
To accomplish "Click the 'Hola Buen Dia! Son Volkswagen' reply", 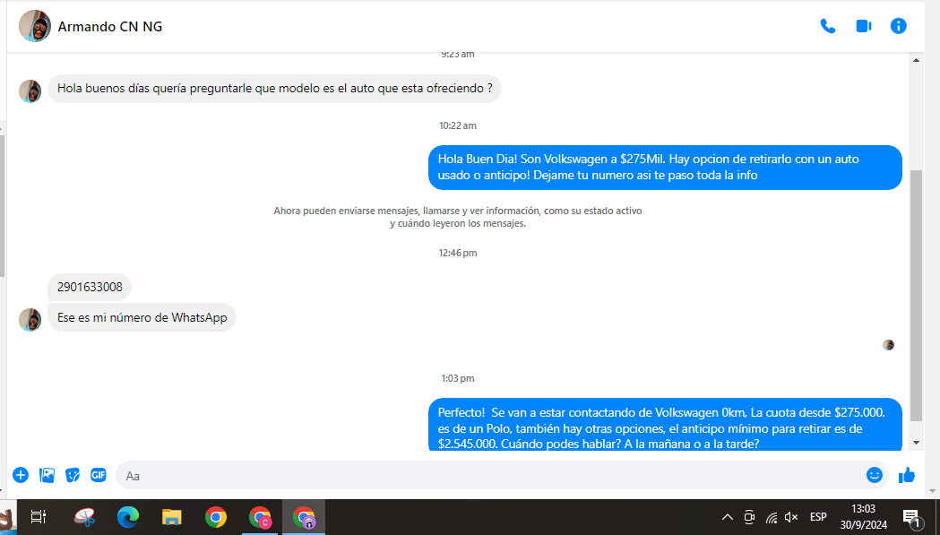I will [665, 168].
